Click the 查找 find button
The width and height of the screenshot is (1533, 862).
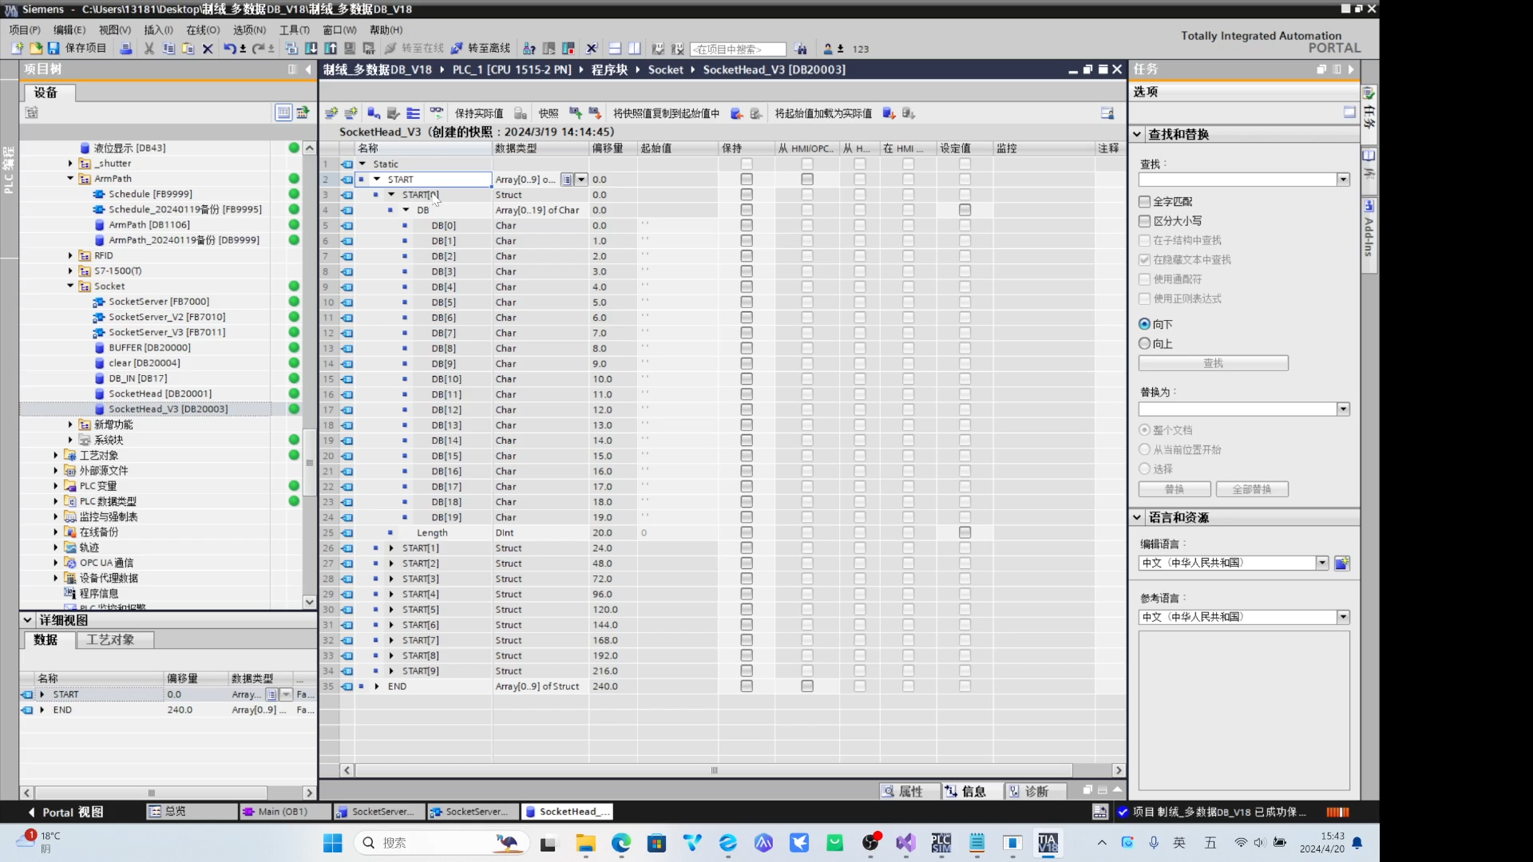[1213, 364]
